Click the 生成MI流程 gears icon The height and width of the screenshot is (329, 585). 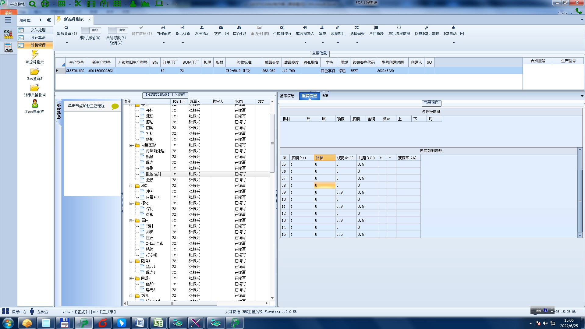click(x=282, y=28)
